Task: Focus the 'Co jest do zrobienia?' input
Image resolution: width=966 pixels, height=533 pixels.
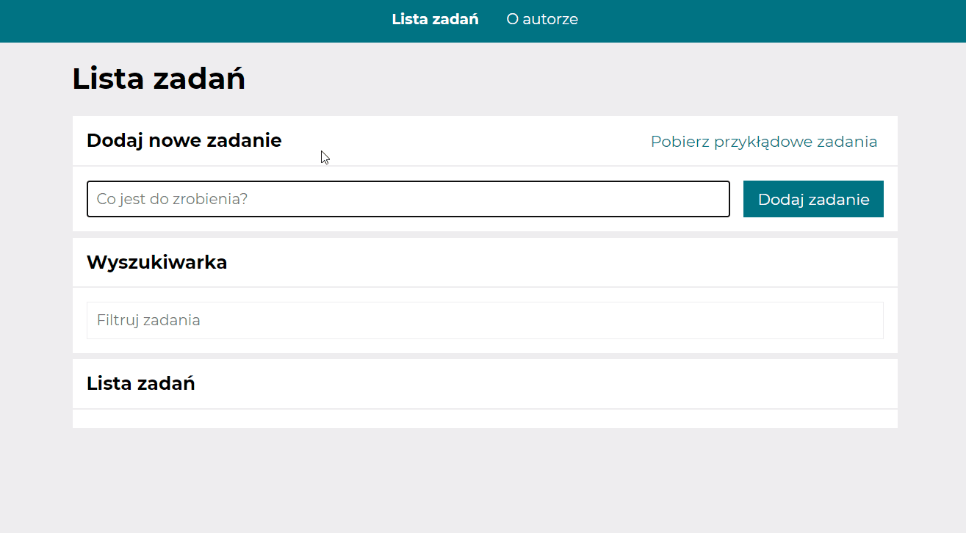Action: [408, 199]
